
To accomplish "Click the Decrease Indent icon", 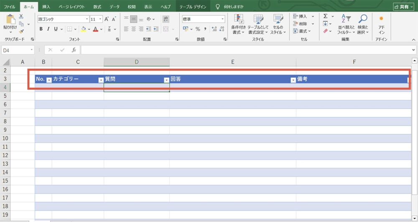I will click(x=148, y=29).
